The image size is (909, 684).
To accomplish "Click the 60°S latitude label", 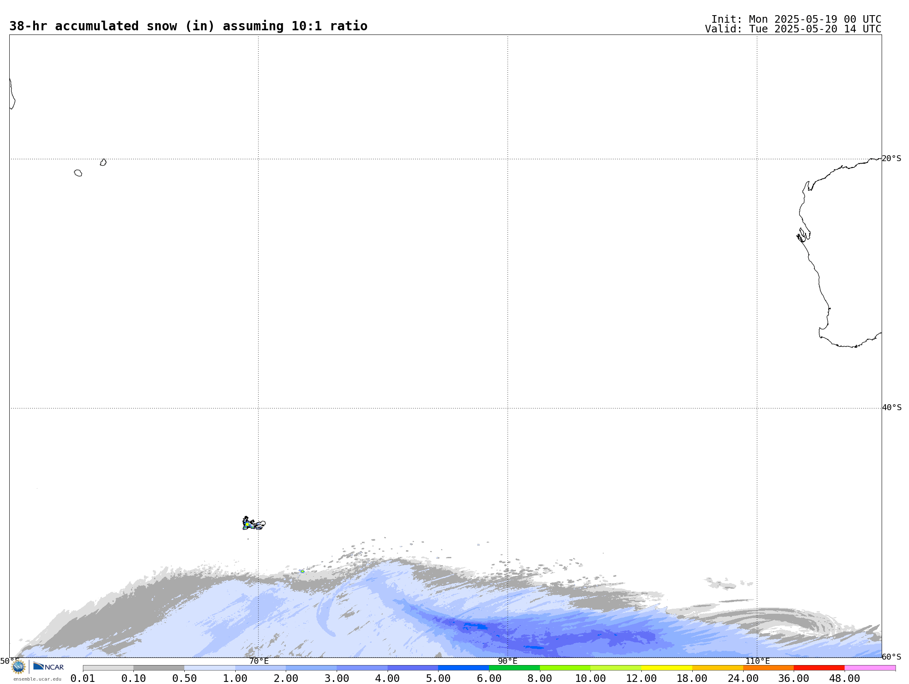I will click(x=892, y=657).
